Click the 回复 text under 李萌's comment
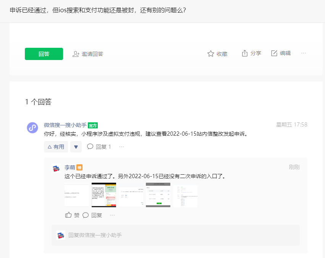325x258 pixels. click(97, 216)
